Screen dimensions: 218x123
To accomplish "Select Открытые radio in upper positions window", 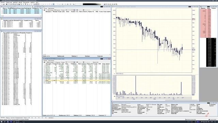I will 57,10.
